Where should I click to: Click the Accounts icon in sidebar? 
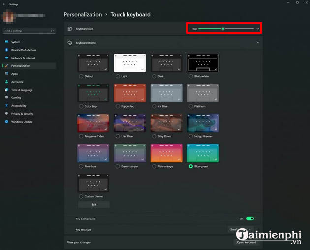point(6,82)
